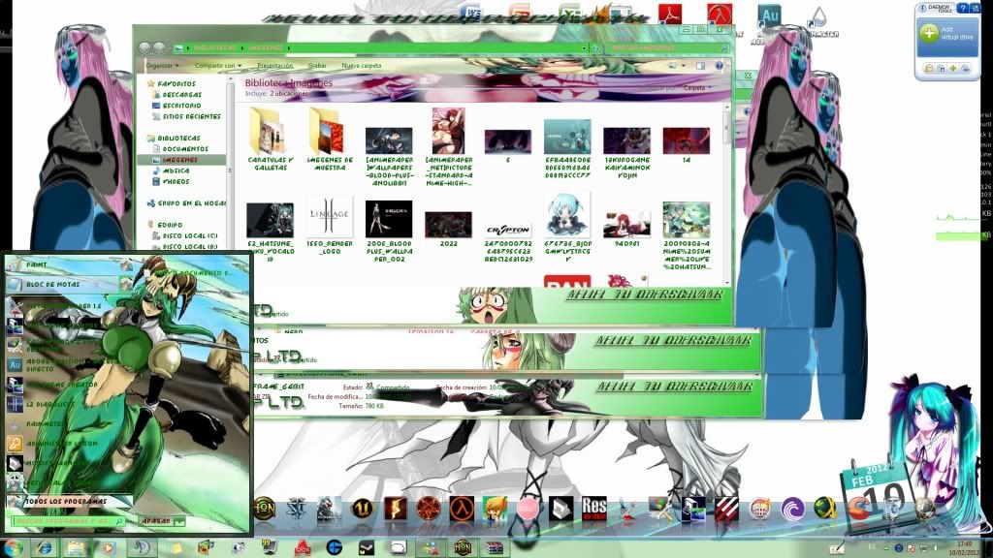
Task: Open the red striped dock icon
Action: click(x=725, y=510)
